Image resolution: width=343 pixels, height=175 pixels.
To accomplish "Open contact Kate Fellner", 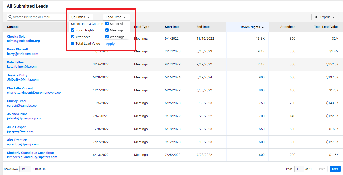I will (16, 62).
